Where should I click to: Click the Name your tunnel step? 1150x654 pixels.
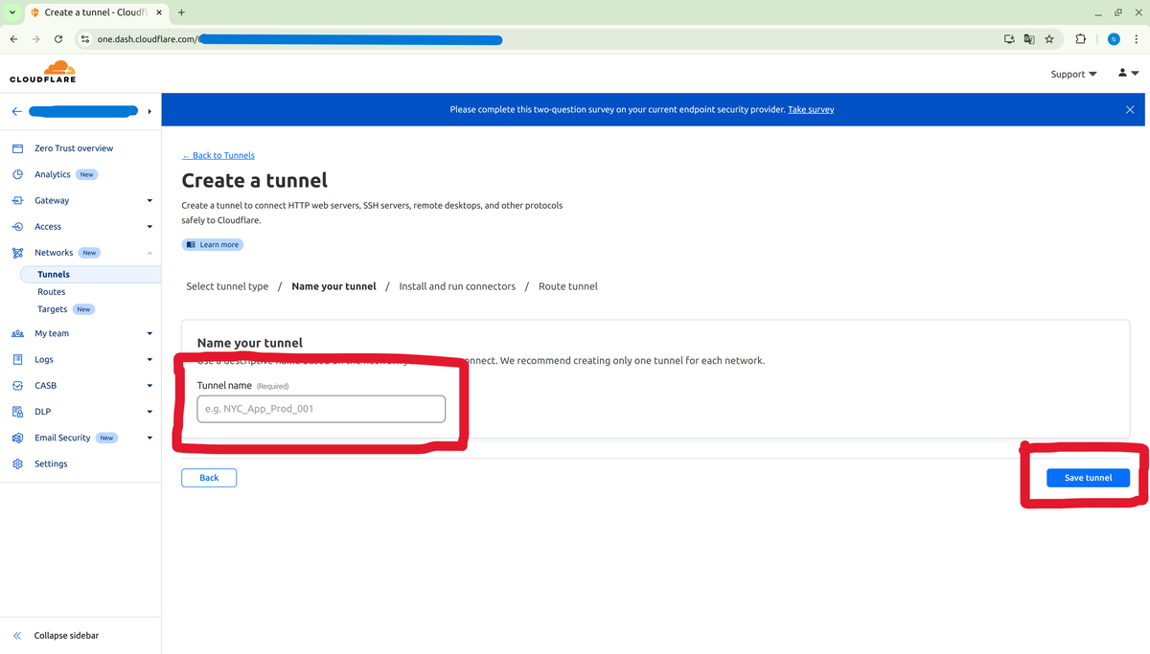click(333, 286)
